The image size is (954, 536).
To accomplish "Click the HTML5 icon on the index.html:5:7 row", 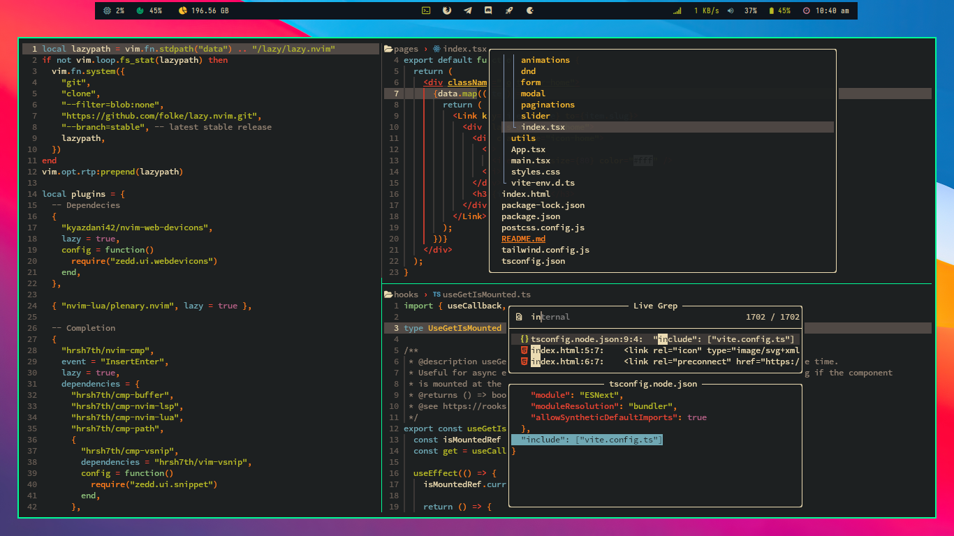I will (524, 350).
